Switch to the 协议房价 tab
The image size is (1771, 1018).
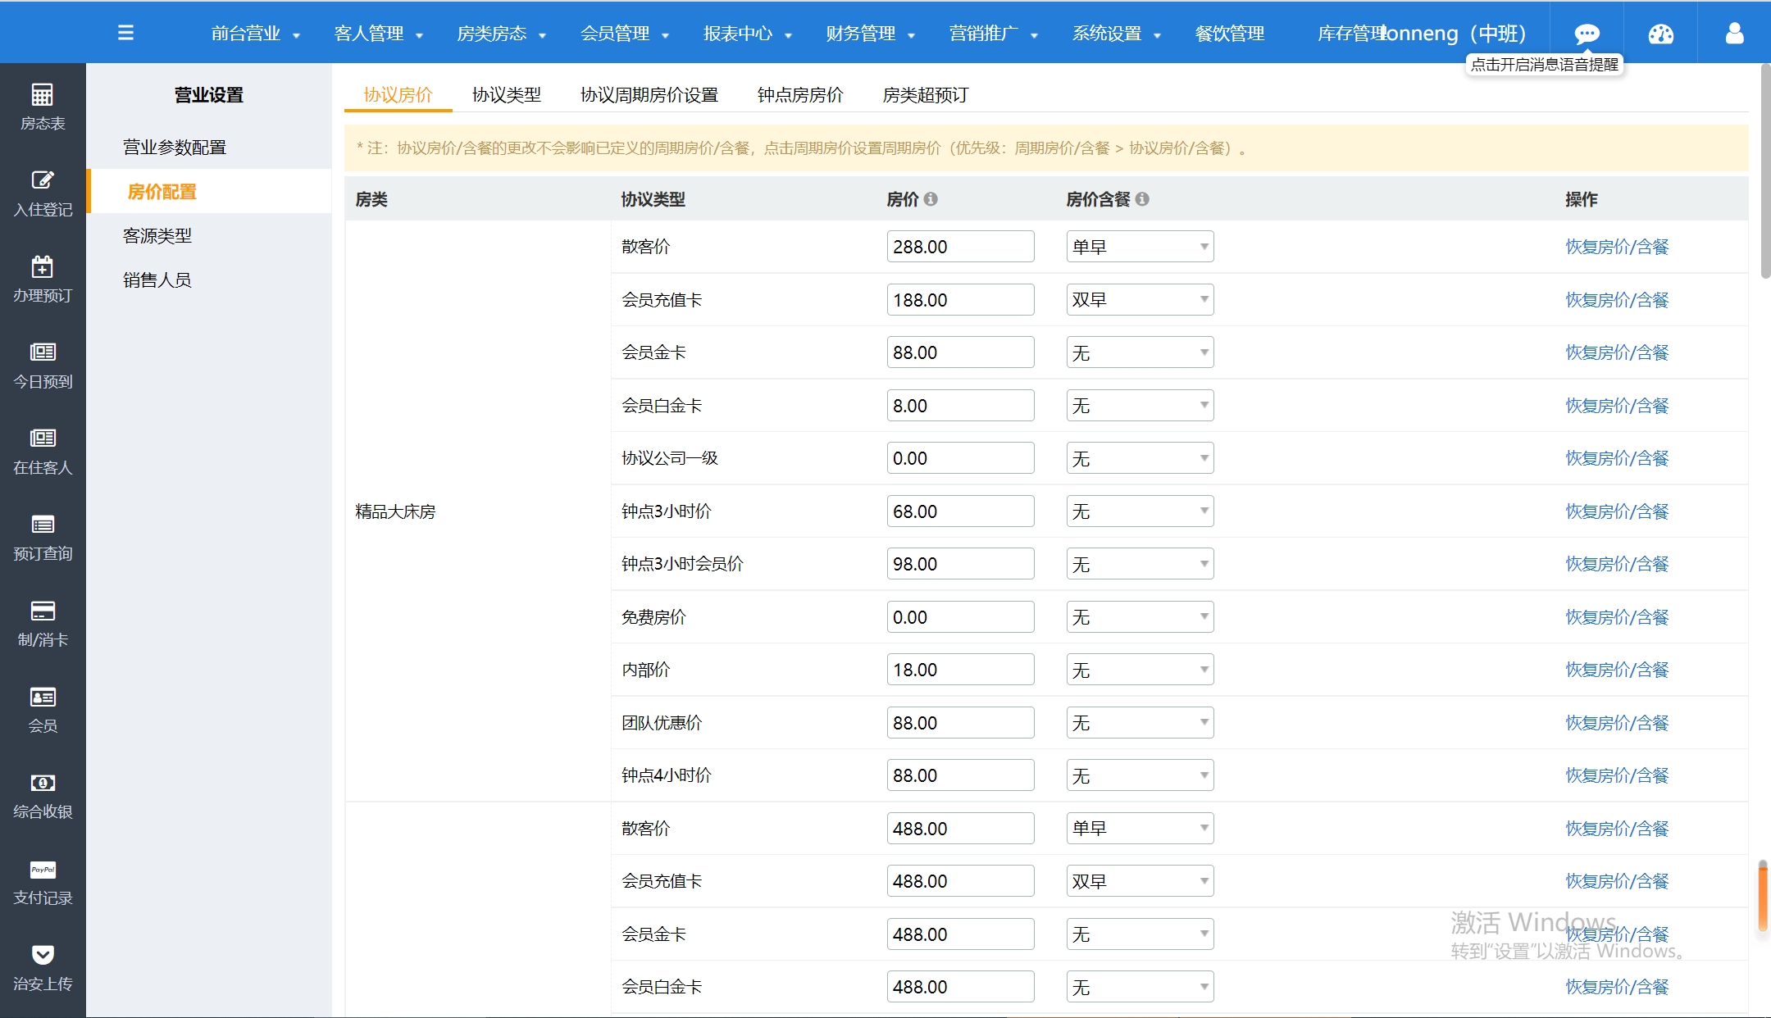coord(398,95)
